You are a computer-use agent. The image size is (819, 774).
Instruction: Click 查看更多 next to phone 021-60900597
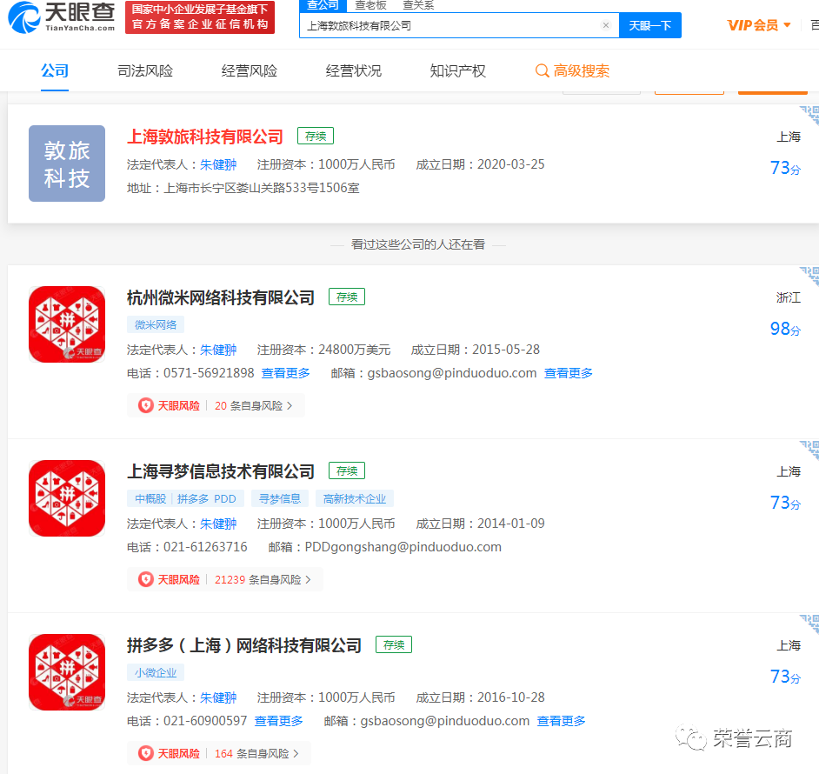279,721
